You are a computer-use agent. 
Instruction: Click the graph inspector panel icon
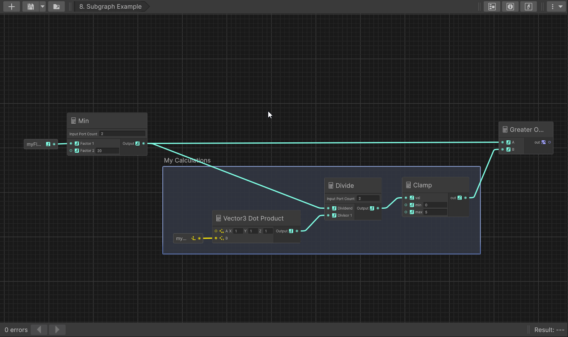pyautogui.click(x=492, y=6)
